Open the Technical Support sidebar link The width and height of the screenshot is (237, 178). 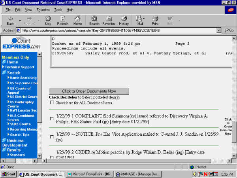[19, 67]
